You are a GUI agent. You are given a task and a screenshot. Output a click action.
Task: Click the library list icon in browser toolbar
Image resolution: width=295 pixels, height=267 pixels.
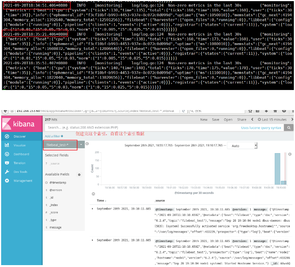click(x=258, y=111)
